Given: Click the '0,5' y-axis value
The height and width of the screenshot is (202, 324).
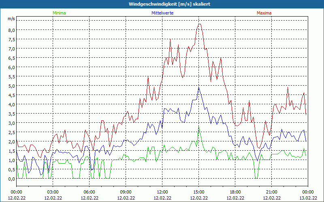Looking at the screenshot, I should tap(12, 169).
